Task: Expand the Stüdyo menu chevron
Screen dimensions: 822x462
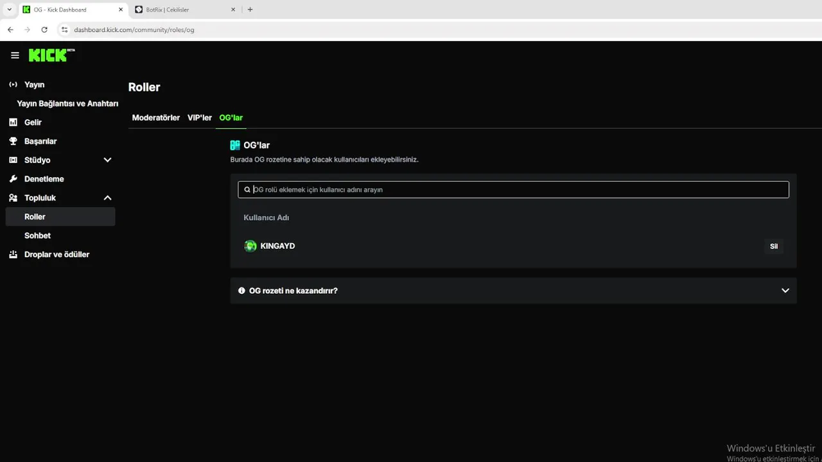Action: 107,160
